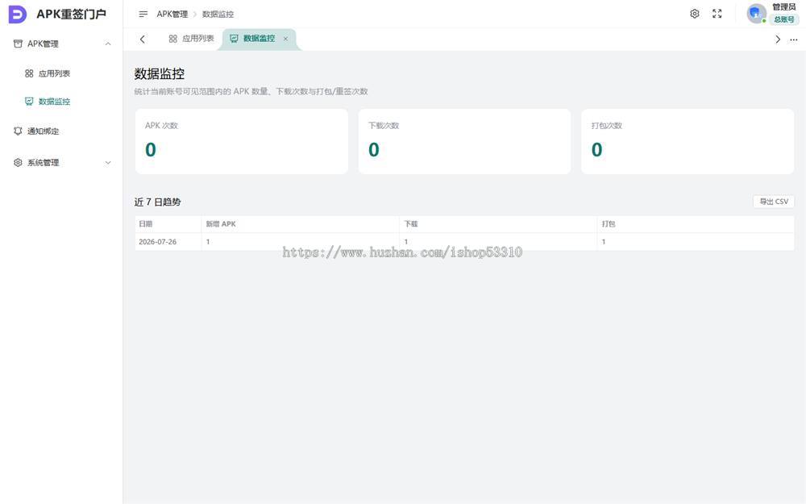Click the APK 次数 statistic card
The width and height of the screenshot is (806, 504).
[x=242, y=141]
